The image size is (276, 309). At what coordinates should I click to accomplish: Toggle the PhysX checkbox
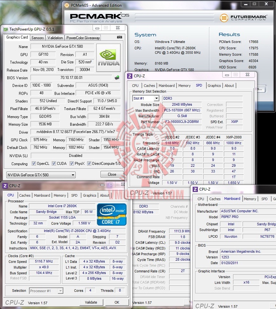[72, 163]
